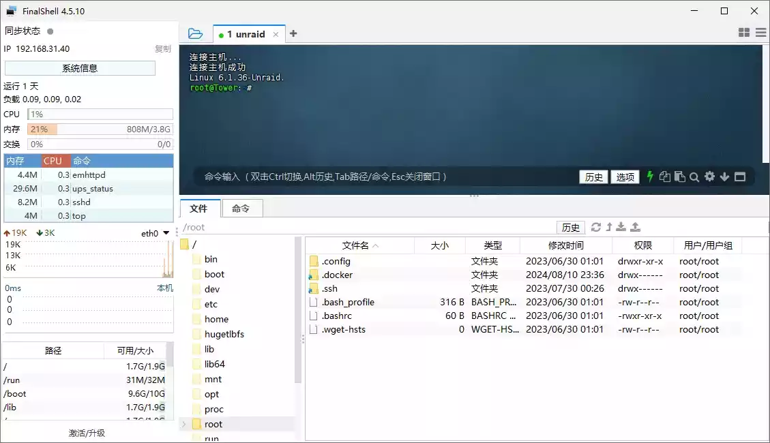Refresh the file list
Screen dimensions: 770x443
[x=595, y=227]
